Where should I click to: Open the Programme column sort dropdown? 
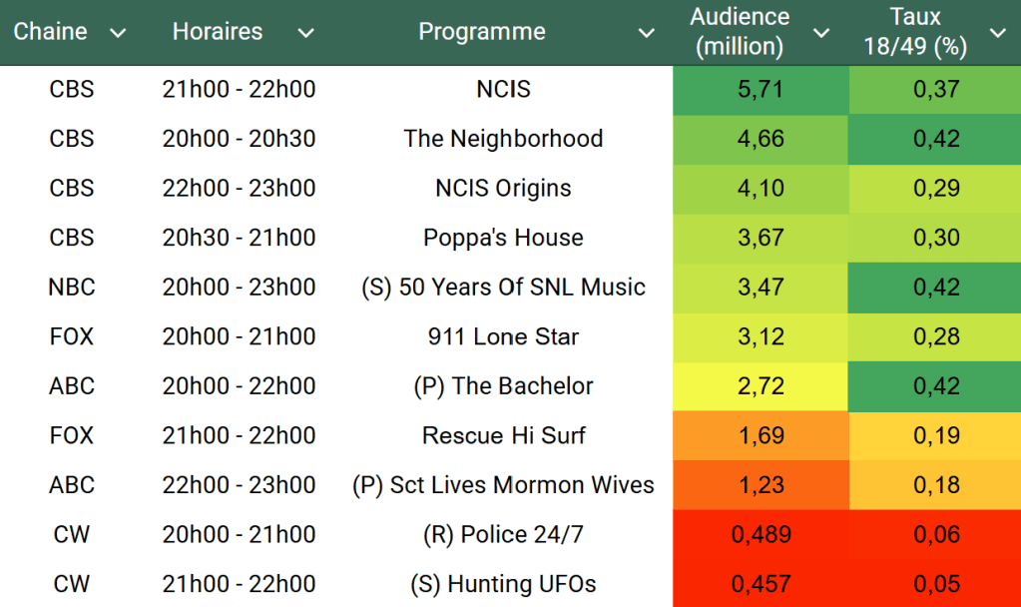(647, 33)
